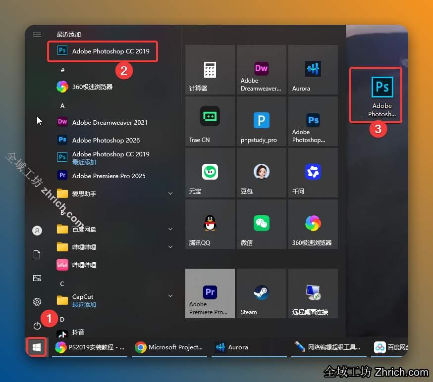Open the 千问 tile

[313, 173]
